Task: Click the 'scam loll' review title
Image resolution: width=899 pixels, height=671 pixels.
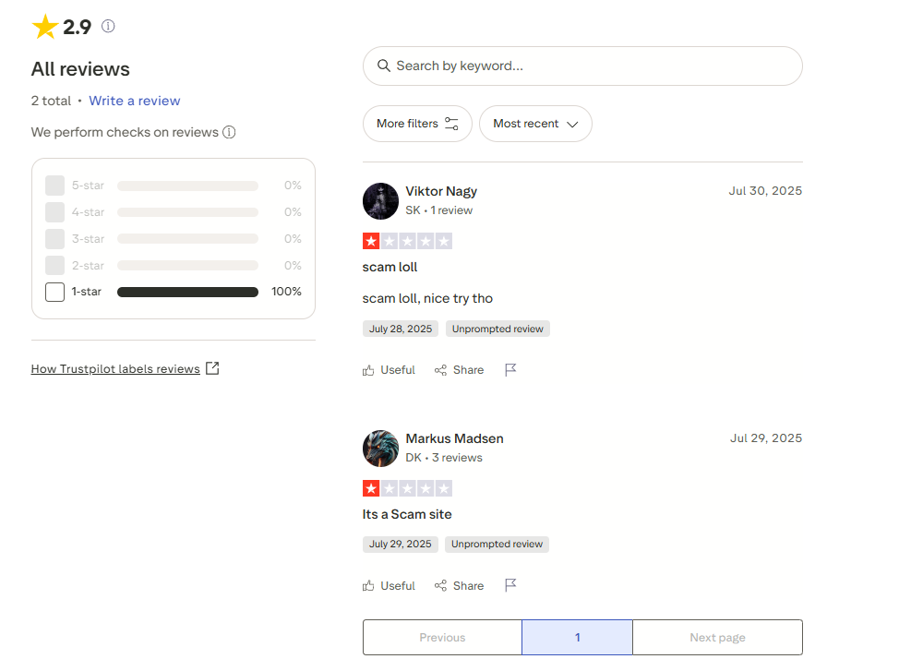Action: pyautogui.click(x=390, y=268)
